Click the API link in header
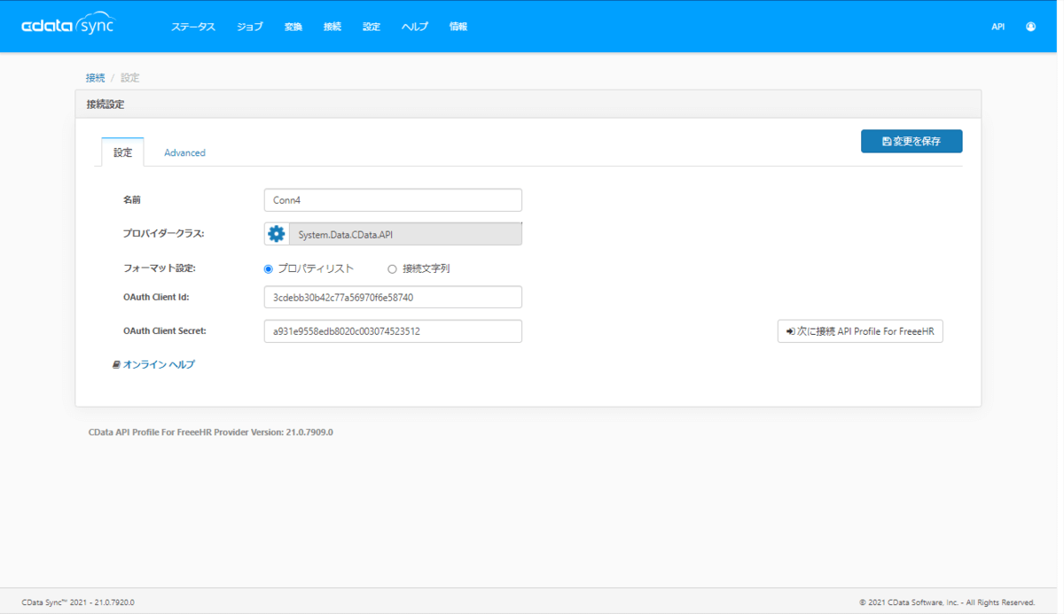Screen dimensions: 1064x614 [997, 27]
